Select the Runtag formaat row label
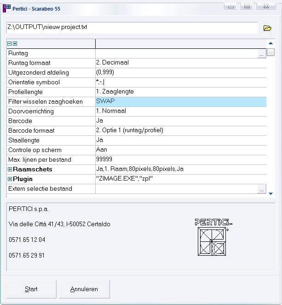The image size is (282, 305). coord(29,63)
